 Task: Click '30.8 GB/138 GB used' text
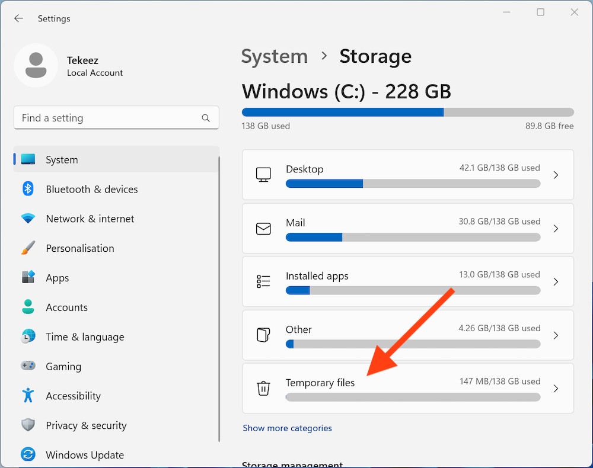pyautogui.click(x=499, y=222)
